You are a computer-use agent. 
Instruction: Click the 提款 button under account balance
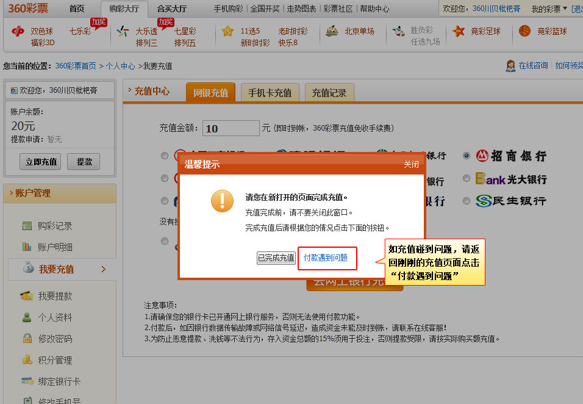point(84,162)
